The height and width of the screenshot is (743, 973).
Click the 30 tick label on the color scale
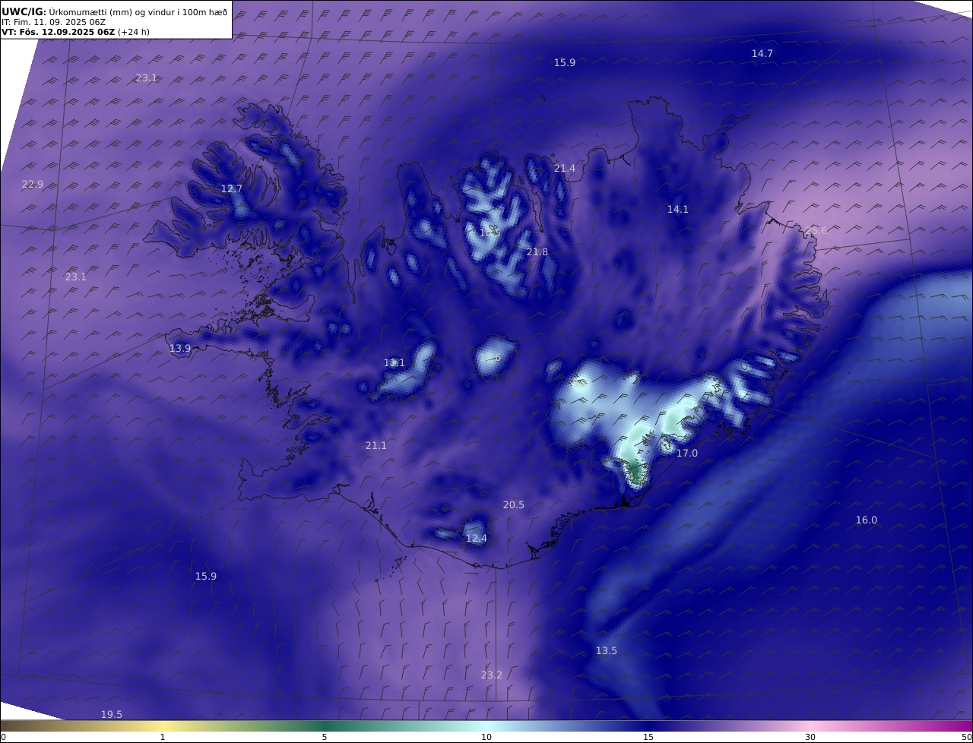(x=810, y=738)
